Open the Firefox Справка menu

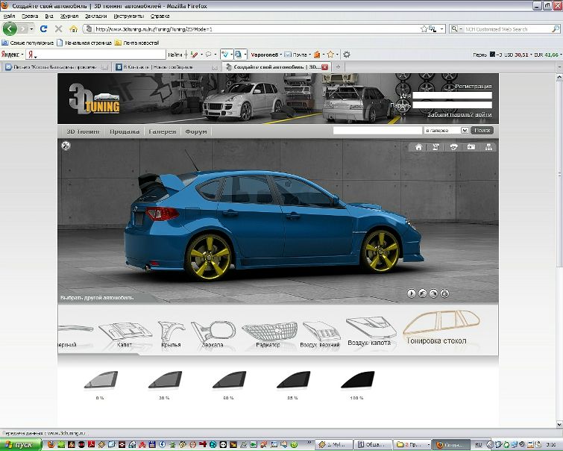click(x=160, y=16)
